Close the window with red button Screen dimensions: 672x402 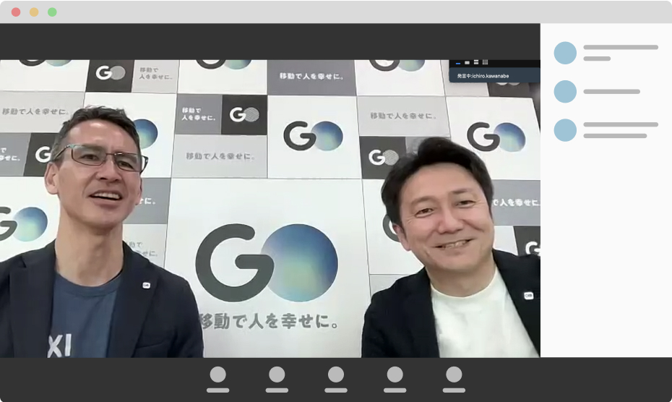pos(16,12)
